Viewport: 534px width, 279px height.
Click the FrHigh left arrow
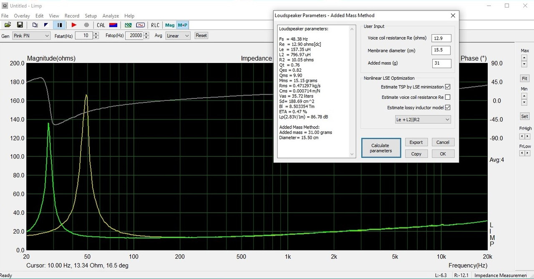pyautogui.click(x=522, y=136)
